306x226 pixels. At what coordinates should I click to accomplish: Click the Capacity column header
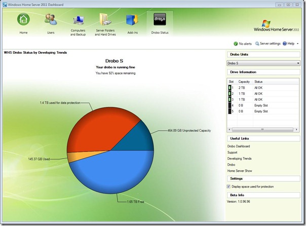[x=244, y=82]
